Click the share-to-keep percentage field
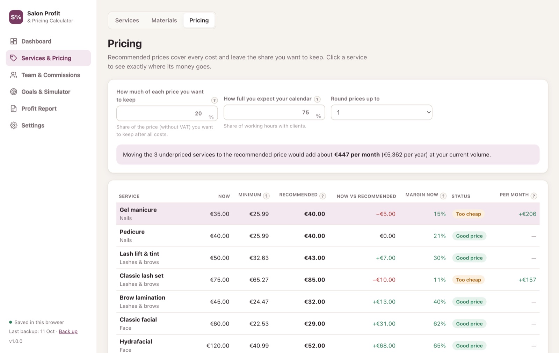Screen dimensions: 559x353 tap(167, 113)
